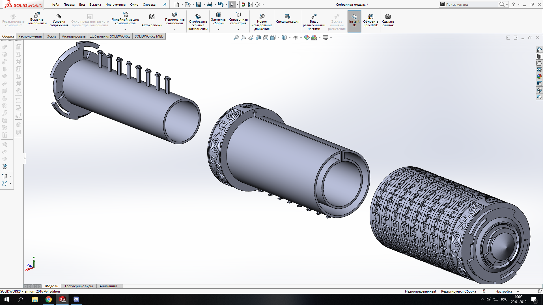The height and width of the screenshot is (305, 543).
Task: Click Insert Components (Вставить компоненты) icon
Action: click(37, 15)
